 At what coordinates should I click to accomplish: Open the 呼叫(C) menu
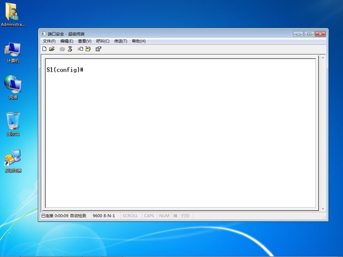(103, 41)
